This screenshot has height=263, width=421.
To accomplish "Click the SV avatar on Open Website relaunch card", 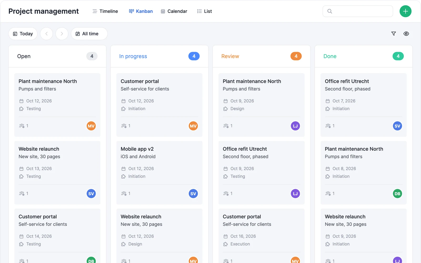I will (x=91, y=194).
